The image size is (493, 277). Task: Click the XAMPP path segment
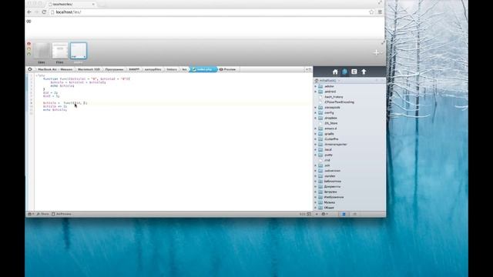click(x=134, y=69)
